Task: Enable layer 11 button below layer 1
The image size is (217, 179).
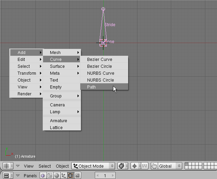Action: click(x=187, y=168)
